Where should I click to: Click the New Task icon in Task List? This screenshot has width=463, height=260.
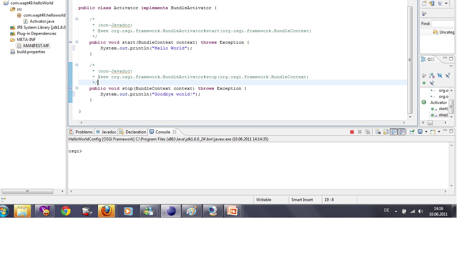pos(424,3)
